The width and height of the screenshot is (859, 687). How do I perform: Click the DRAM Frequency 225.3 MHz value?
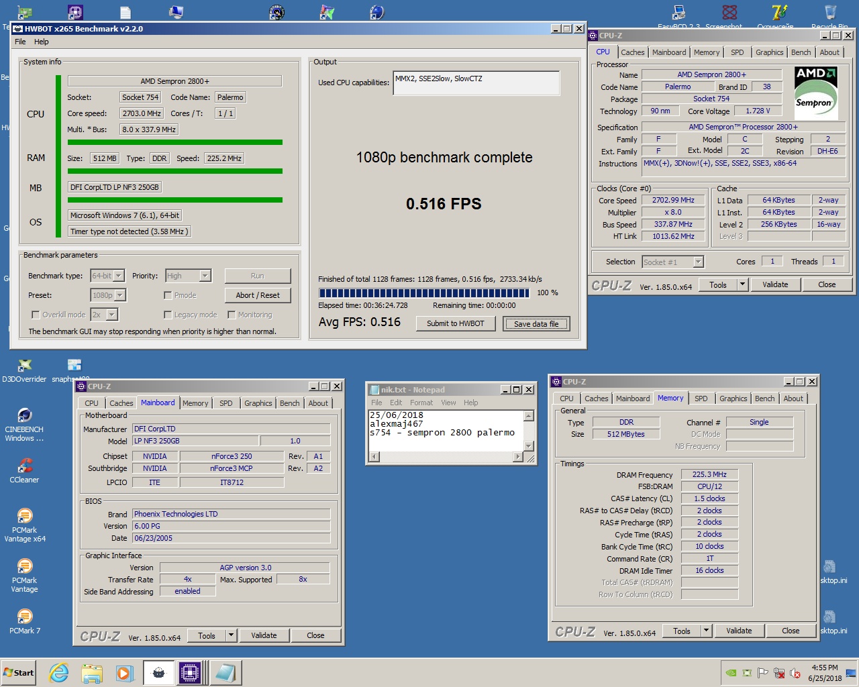pyautogui.click(x=709, y=474)
